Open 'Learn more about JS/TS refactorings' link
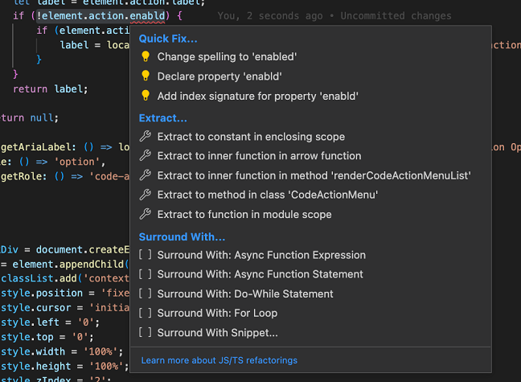This screenshot has width=521, height=382. (x=219, y=360)
